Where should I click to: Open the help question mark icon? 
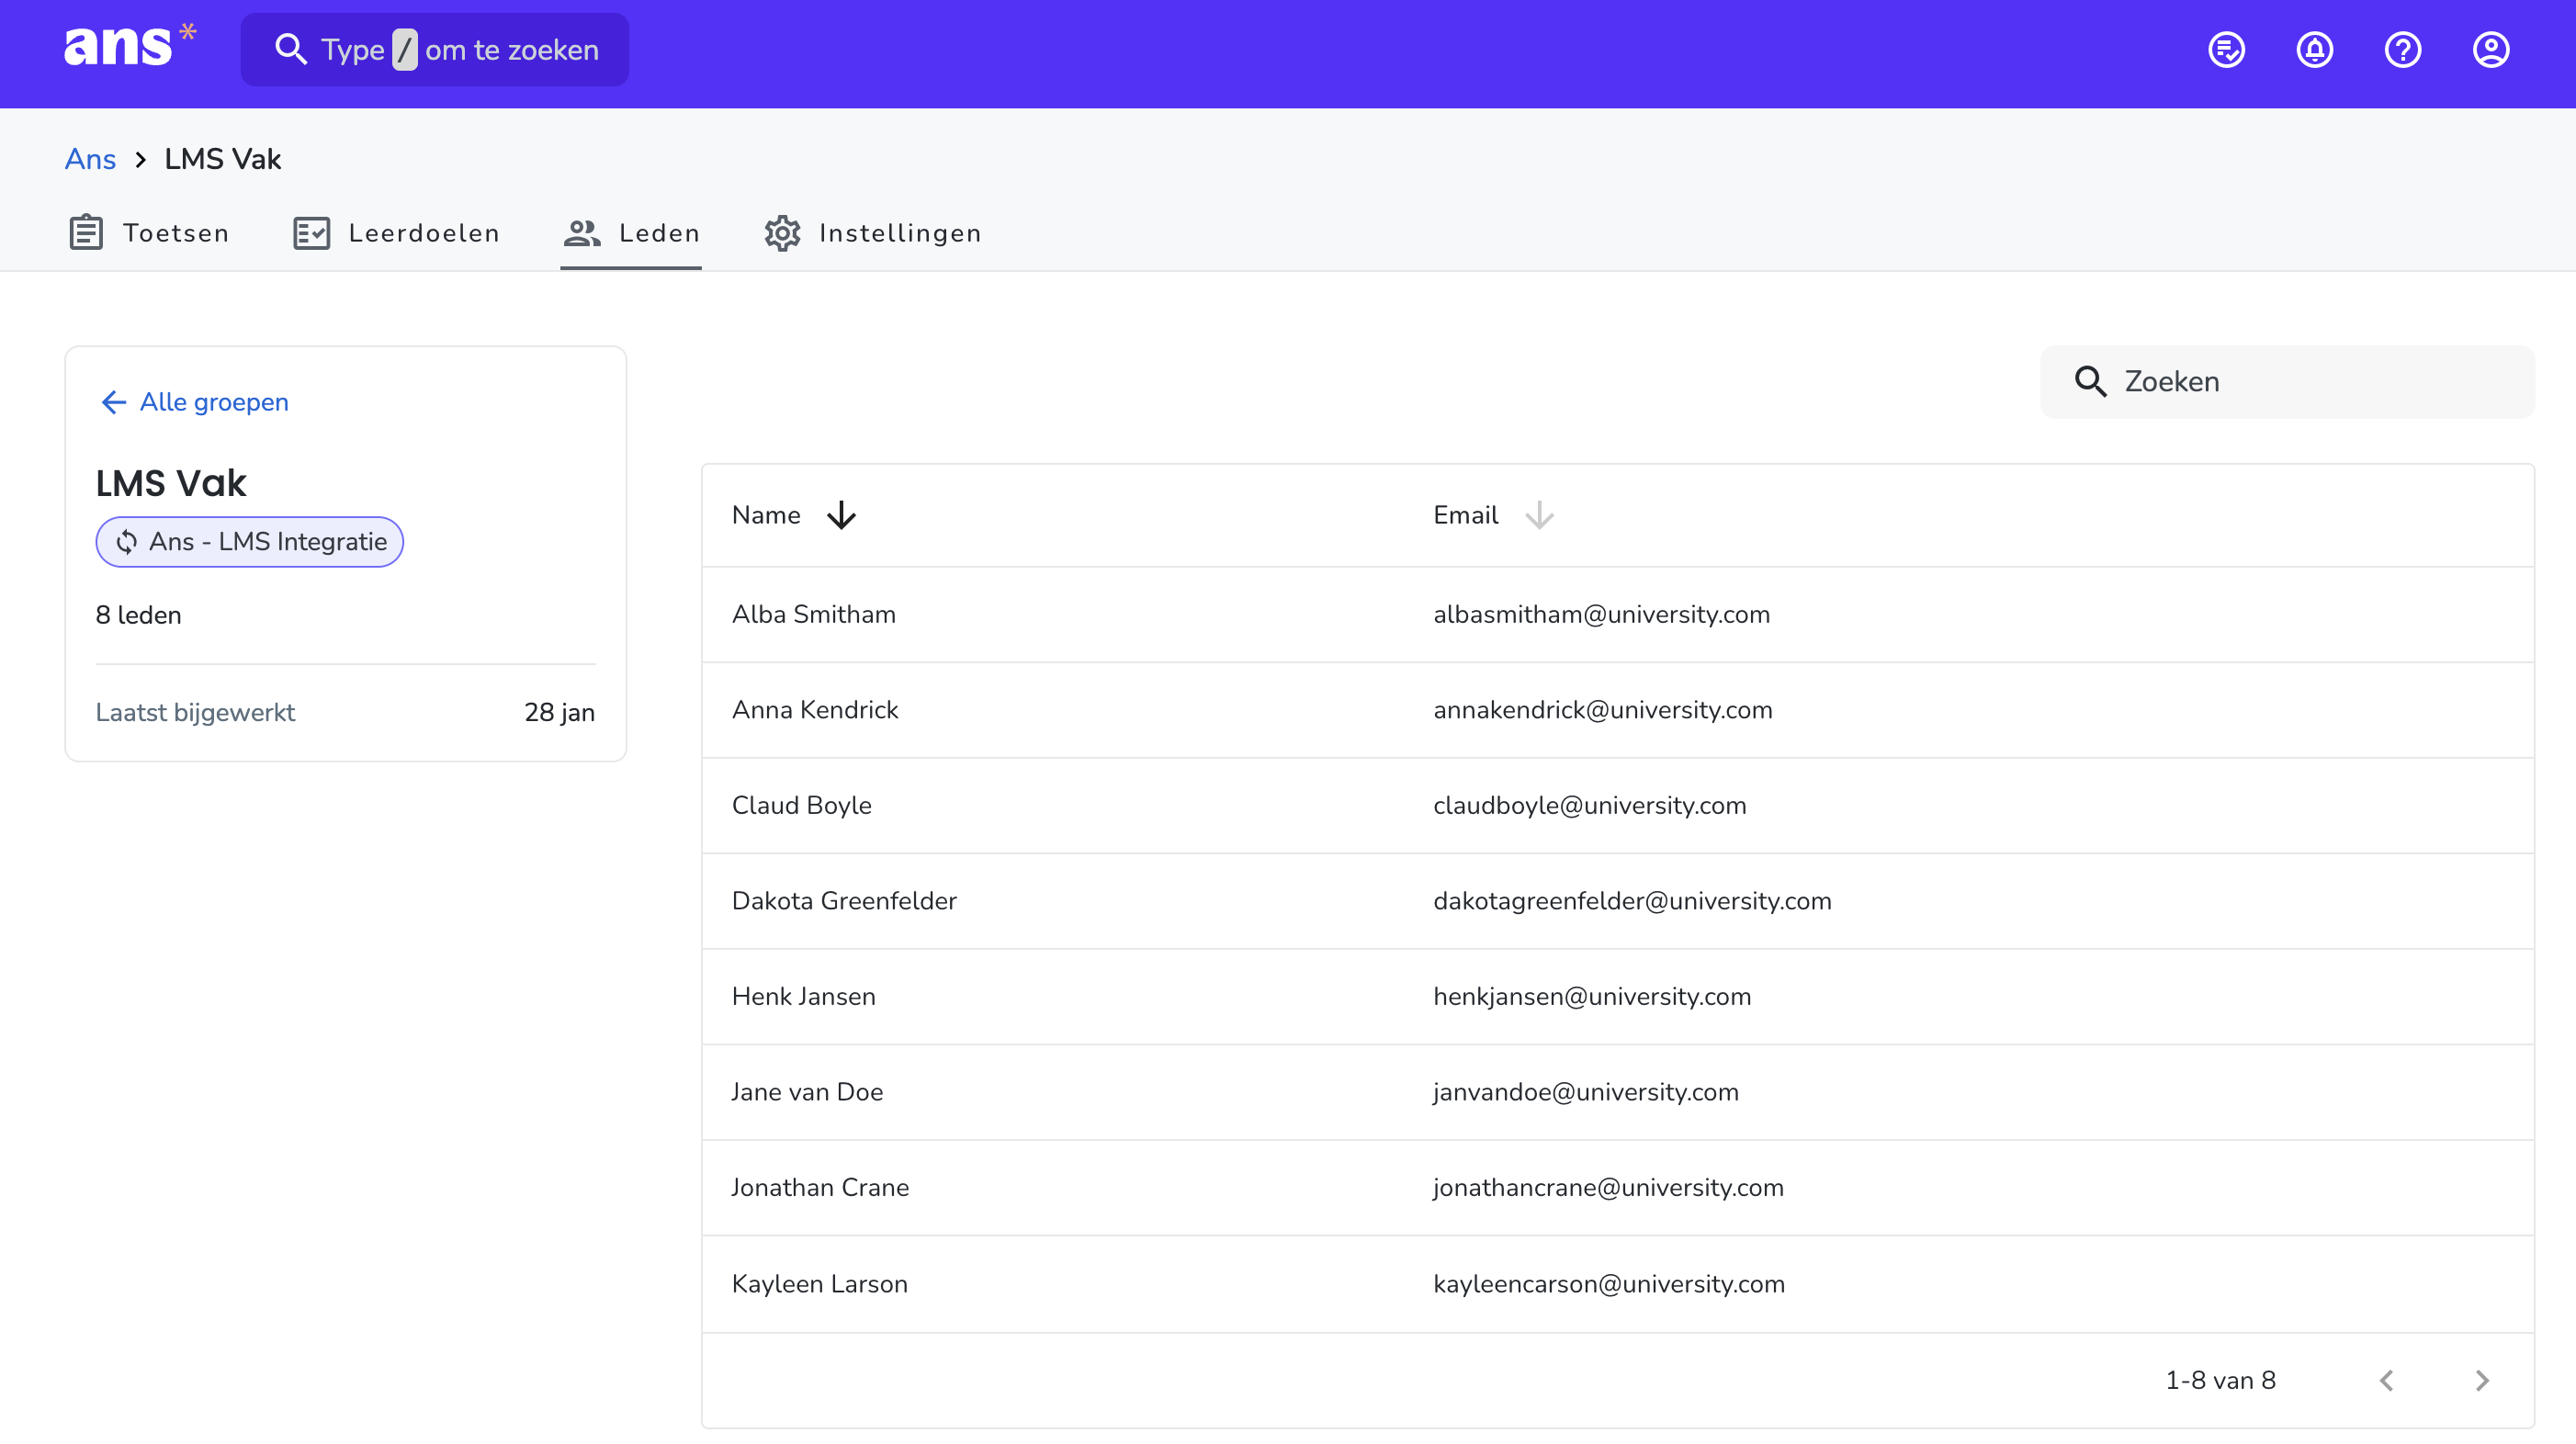pos(2402,49)
